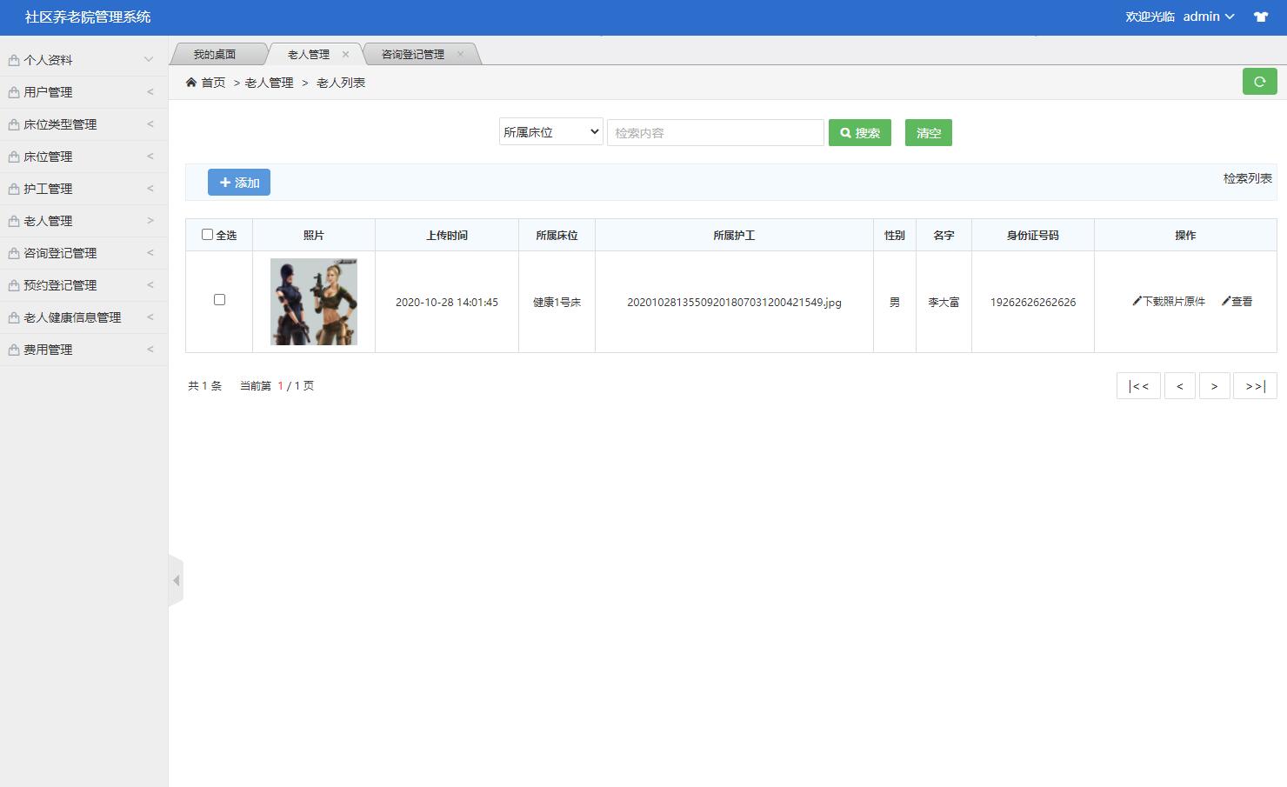The image size is (1287, 787).
Task: Click the magnifier icon on the 搜索 button
Action: tap(846, 132)
